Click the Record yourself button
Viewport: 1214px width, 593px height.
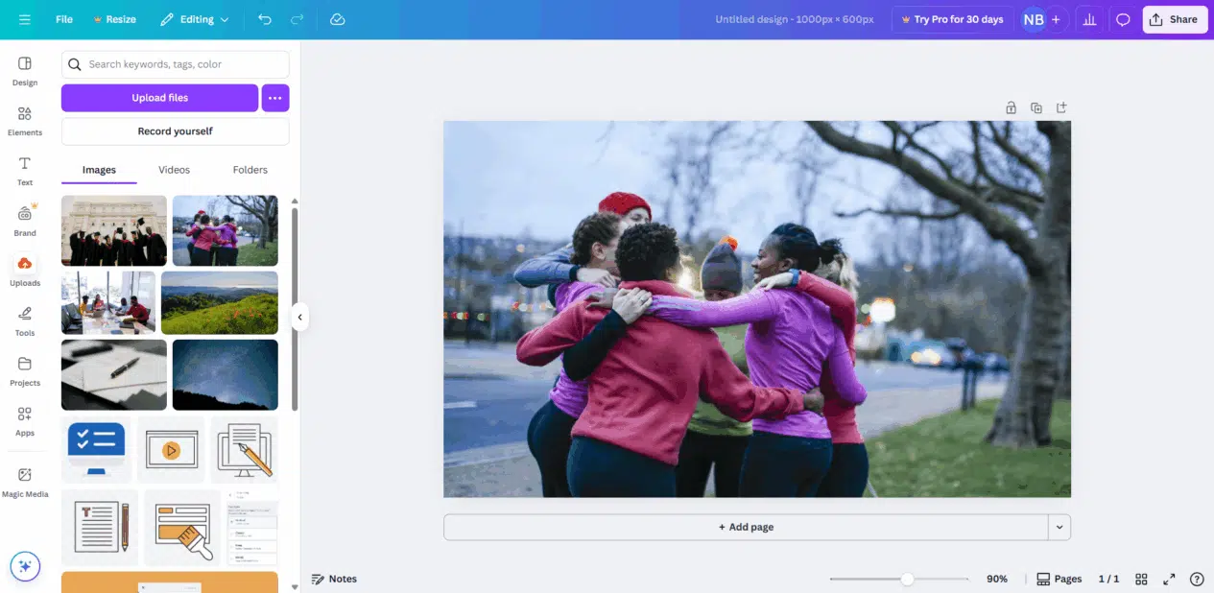[174, 130]
